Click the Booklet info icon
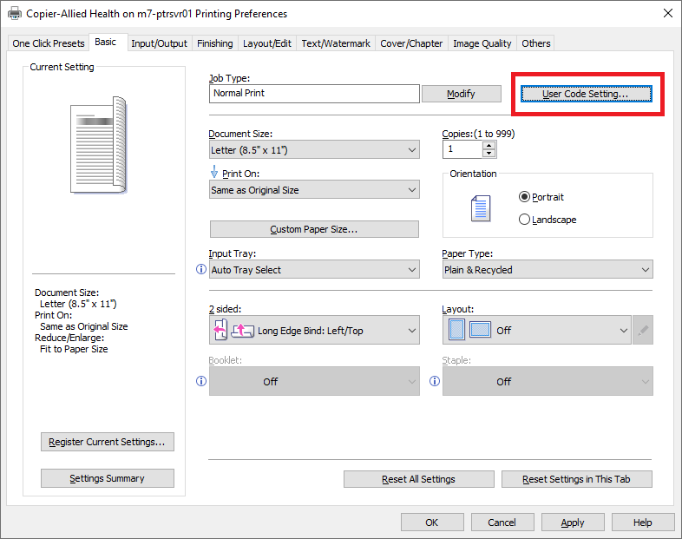The image size is (682, 539). 201,381
